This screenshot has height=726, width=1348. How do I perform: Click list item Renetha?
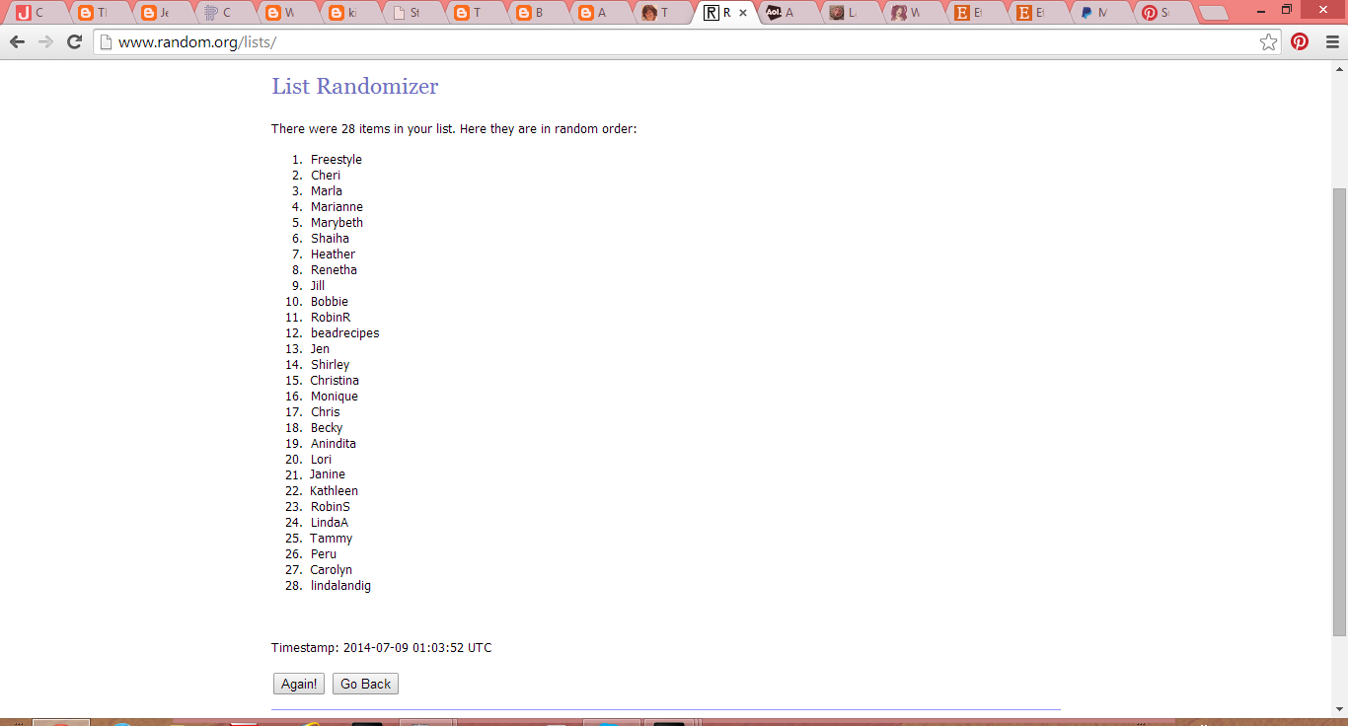tap(334, 270)
